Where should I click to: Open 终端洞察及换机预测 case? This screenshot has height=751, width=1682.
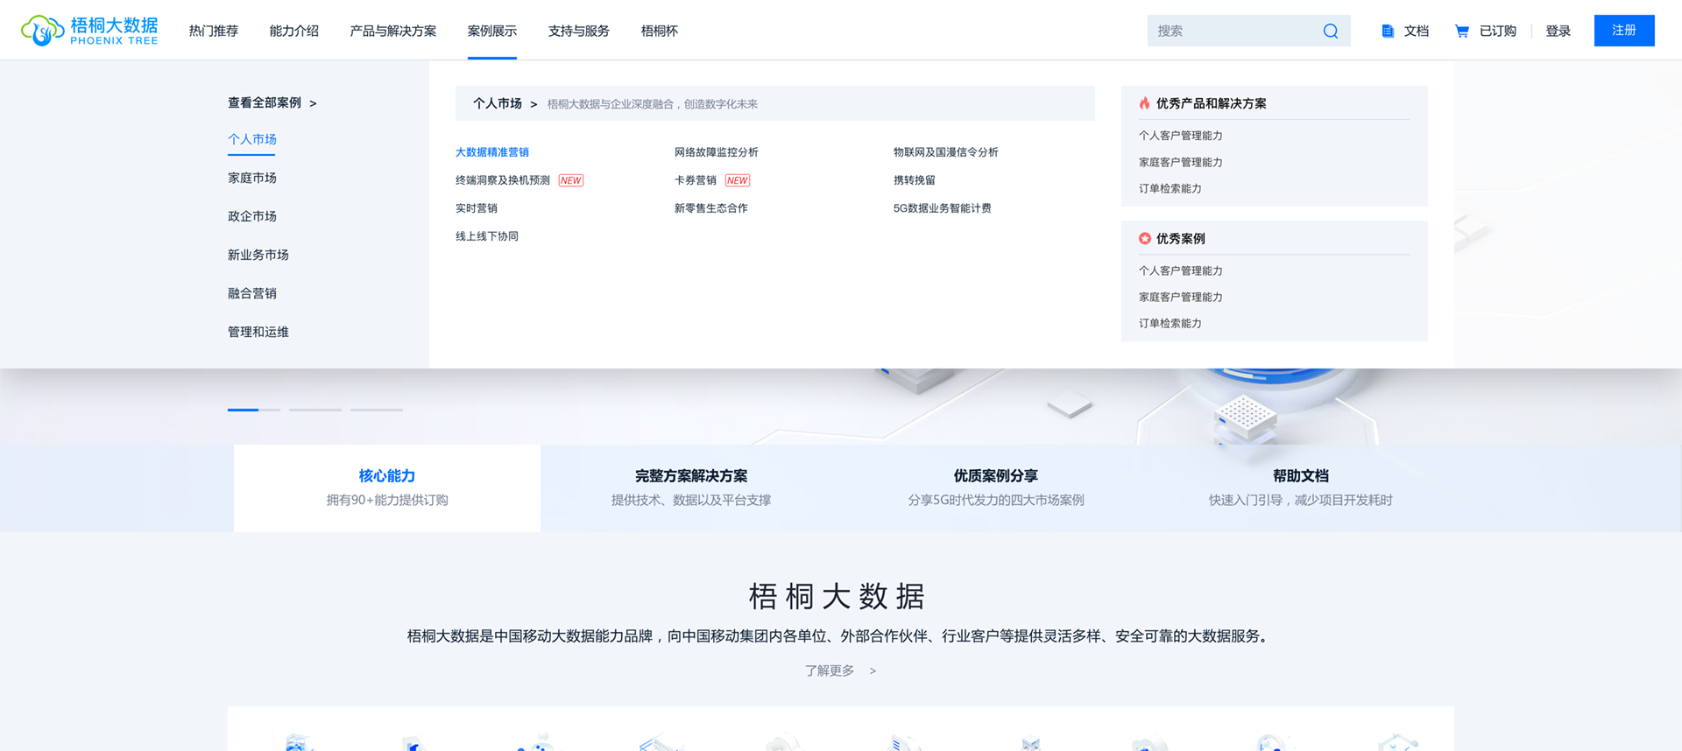tap(503, 180)
